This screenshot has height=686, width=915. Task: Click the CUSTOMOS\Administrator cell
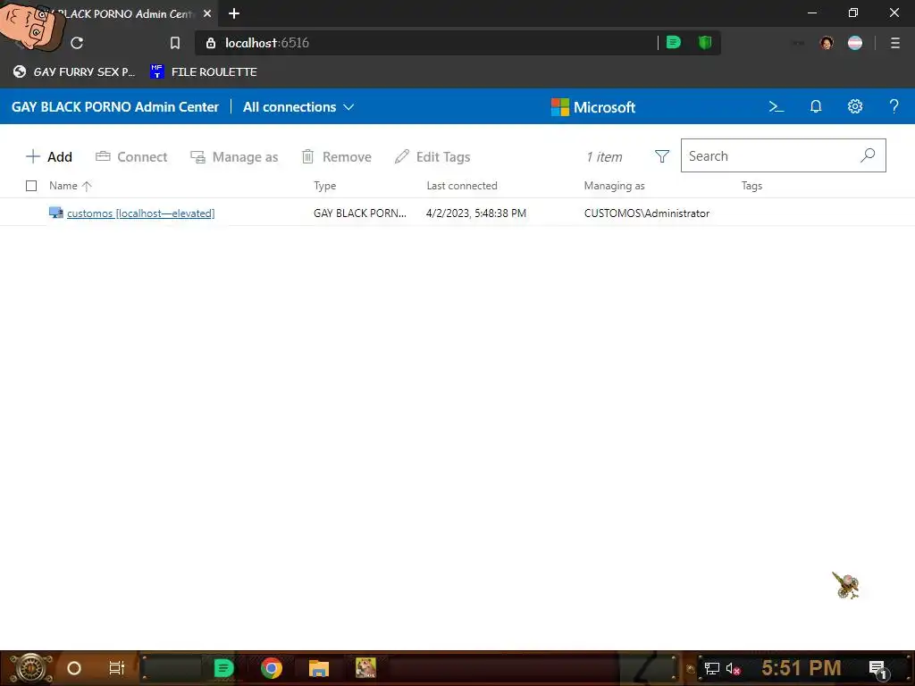click(x=647, y=213)
